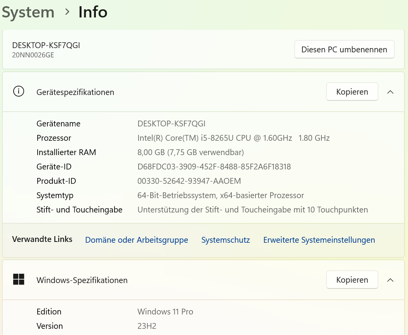Collapse the Windows-Spezifikationen section chevron

(390, 280)
